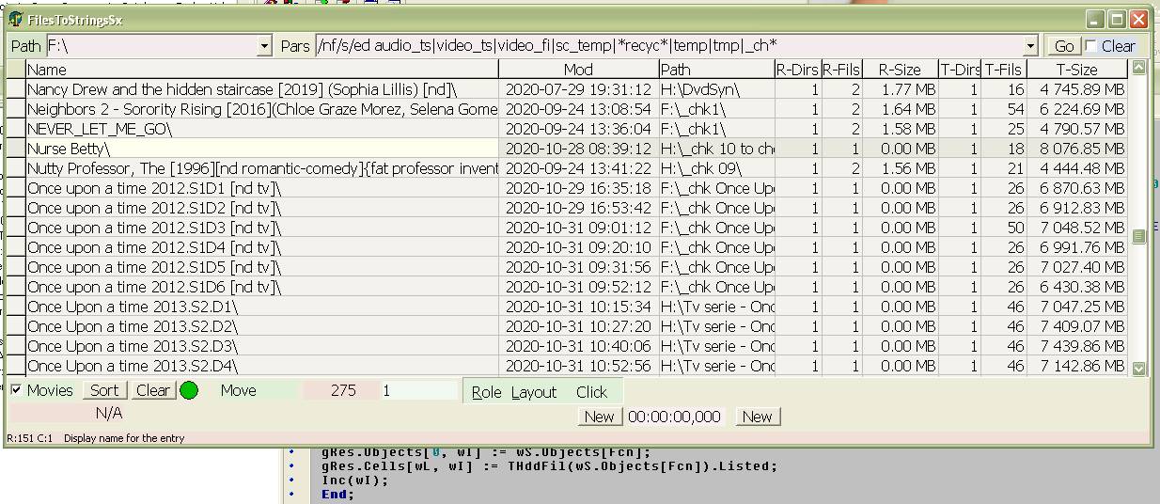Viewport: 1160px width, 504px height.
Task: Expand the Pars parameters dropdown
Action: (1030, 46)
